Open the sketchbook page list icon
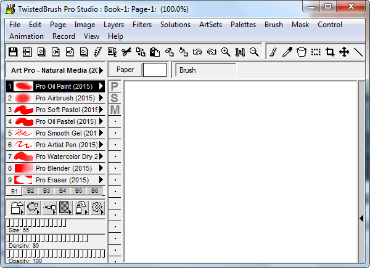 27,52
